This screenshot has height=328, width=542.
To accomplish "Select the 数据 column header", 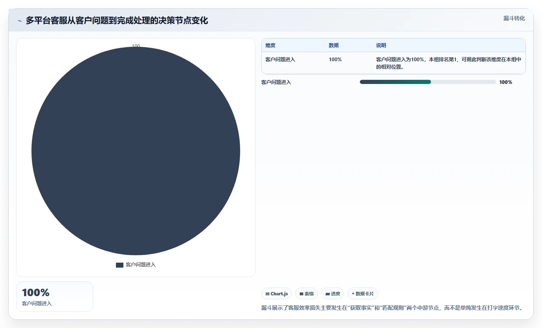I will [334, 45].
